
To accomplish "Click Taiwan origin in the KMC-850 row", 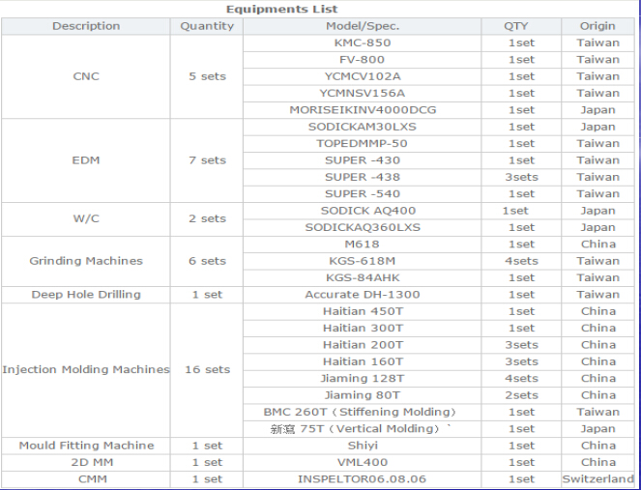I will click(x=597, y=43).
